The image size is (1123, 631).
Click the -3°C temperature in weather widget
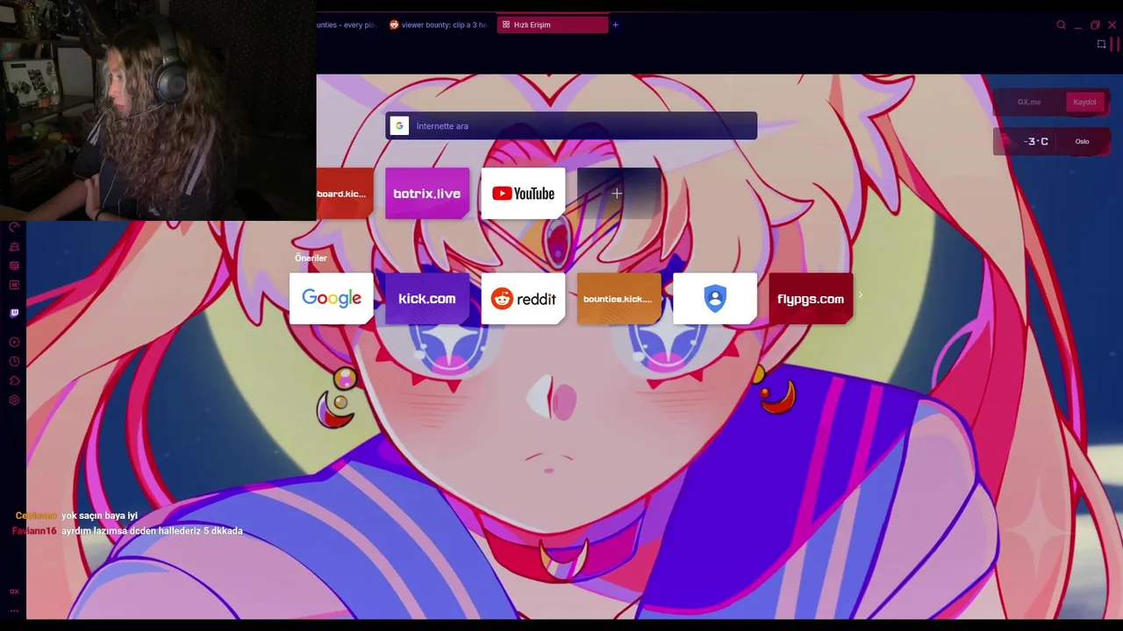click(x=1035, y=141)
